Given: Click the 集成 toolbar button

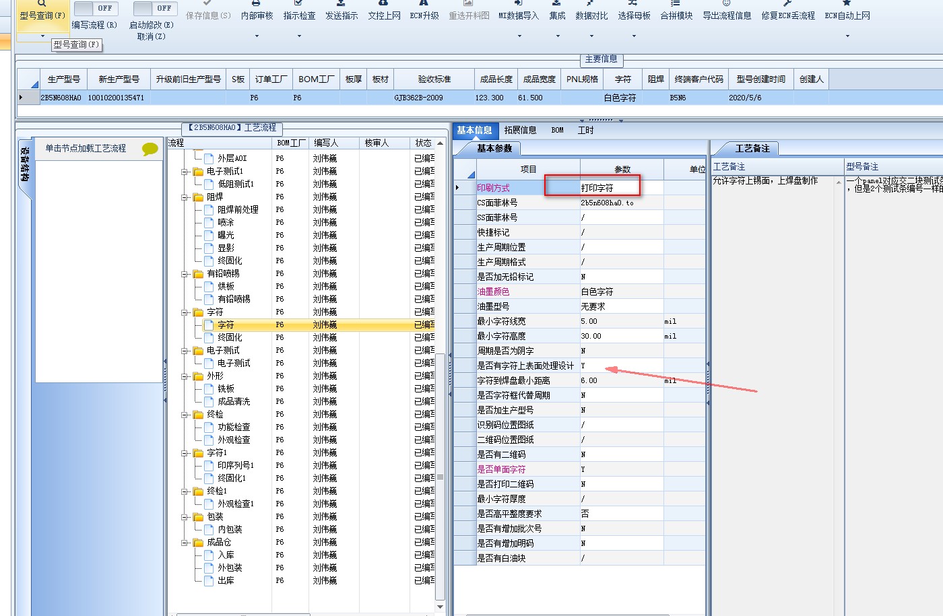Looking at the screenshot, I should [x=557, y=12].
